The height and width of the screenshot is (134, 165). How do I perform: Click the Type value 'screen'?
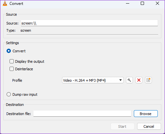(26, 30)
